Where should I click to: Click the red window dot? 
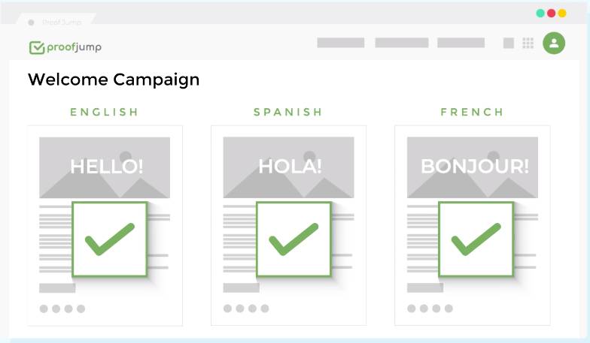click(551, 14)
